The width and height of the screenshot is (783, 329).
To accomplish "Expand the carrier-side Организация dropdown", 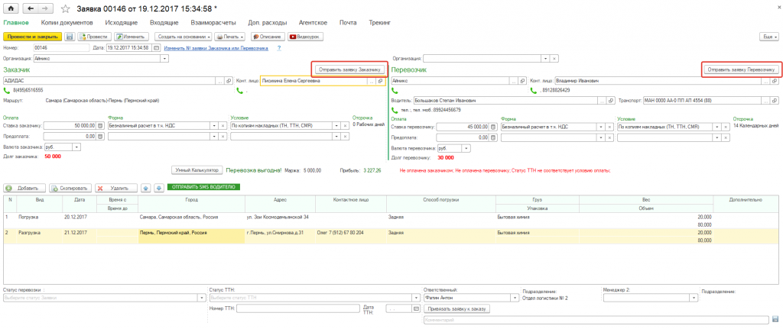I will click(546, 58).
